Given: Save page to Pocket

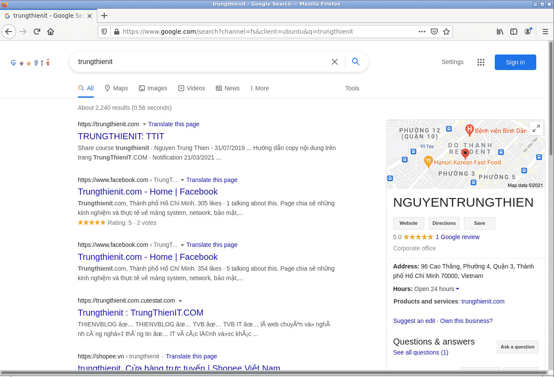Looking at the screenshot, I should point(434,32).
